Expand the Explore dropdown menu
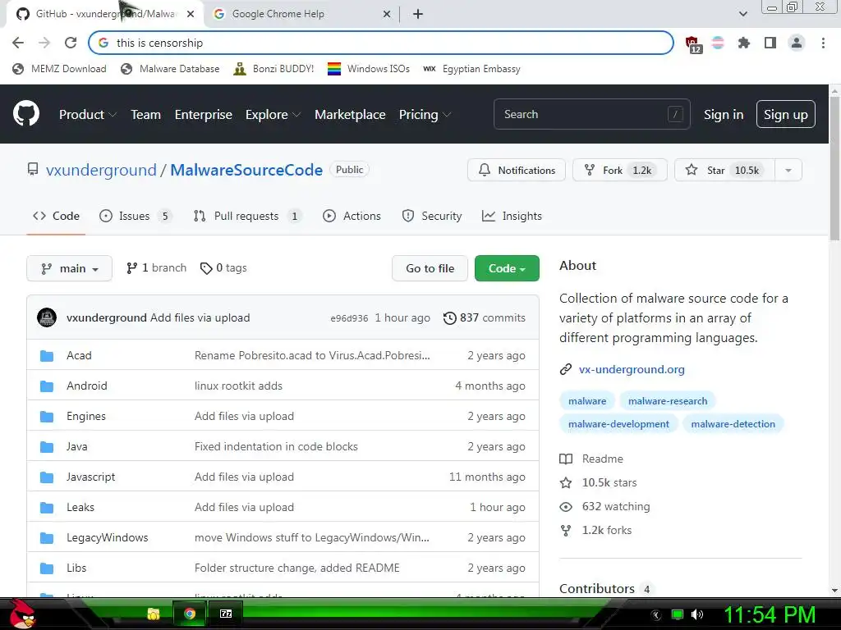 pos(273,114)
